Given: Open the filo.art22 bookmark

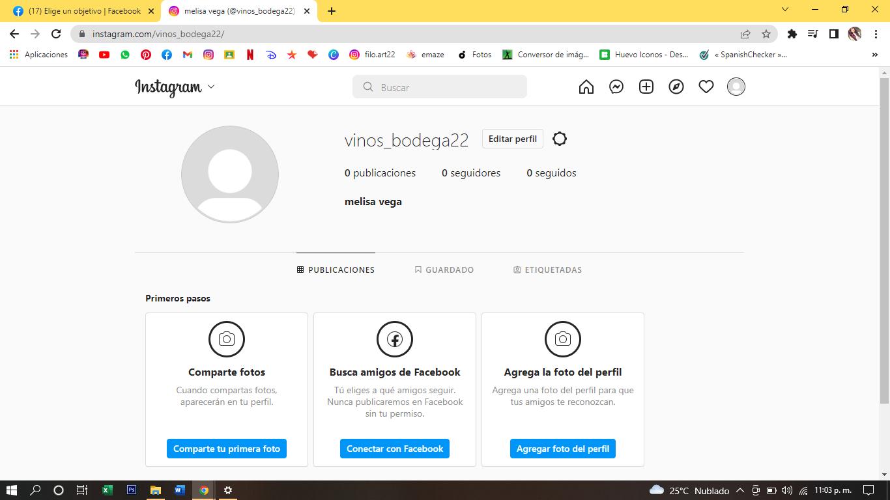Looking at the screenshot, I should pos(372,55).
